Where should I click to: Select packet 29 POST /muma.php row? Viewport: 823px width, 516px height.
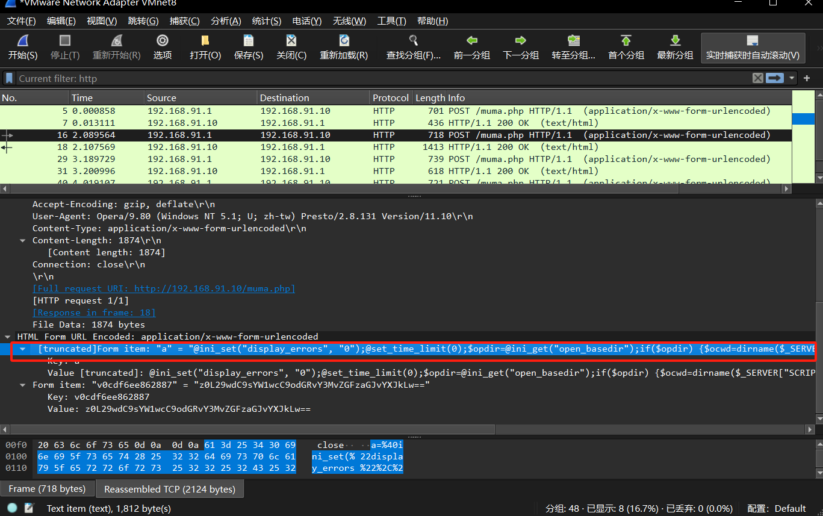pos(396,159)
